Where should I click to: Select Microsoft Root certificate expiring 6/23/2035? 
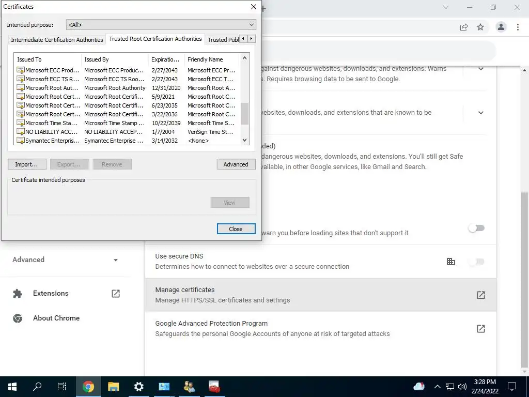(127, 105)
